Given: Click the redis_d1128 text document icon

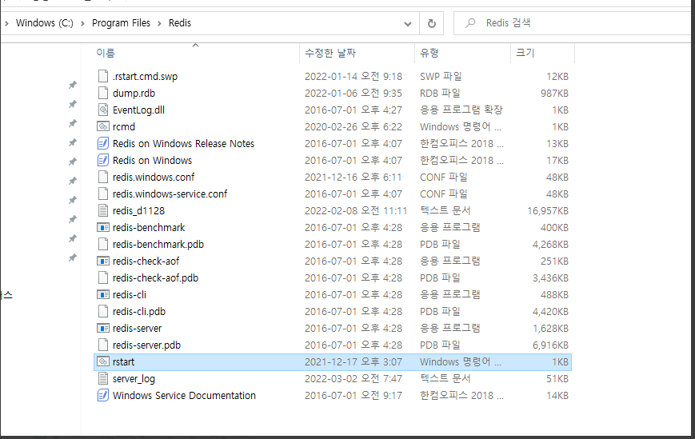Looking at the screenshot, I should coord(103,211).
